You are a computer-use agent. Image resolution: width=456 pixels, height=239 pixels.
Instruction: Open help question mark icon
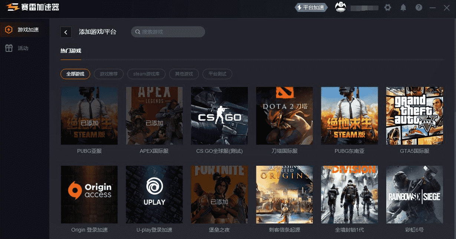pos(419,7)
